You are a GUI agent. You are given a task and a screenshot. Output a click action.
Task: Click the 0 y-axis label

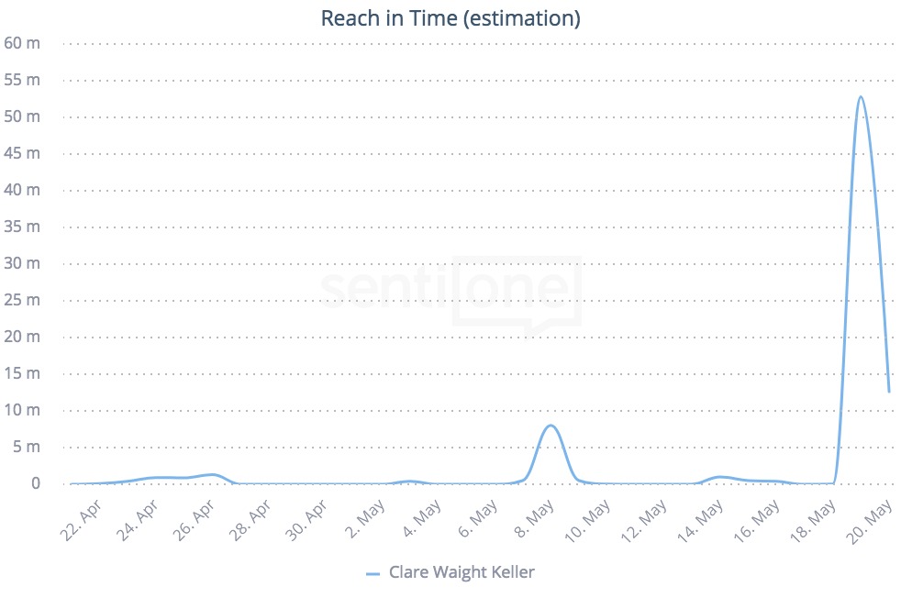35,483
